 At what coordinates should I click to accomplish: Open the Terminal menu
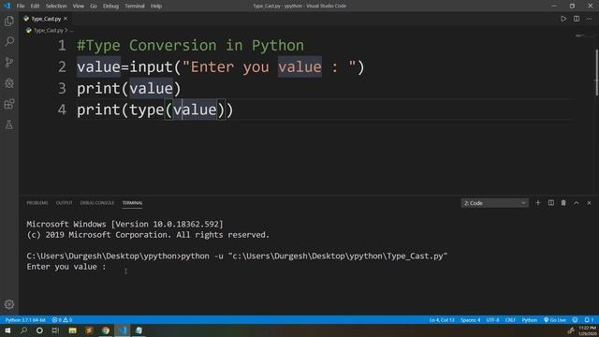click(x=135, y=6)
